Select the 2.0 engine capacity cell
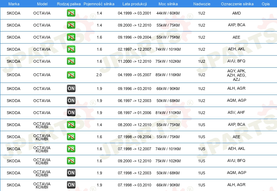The image size is (277, 191). 99,75
